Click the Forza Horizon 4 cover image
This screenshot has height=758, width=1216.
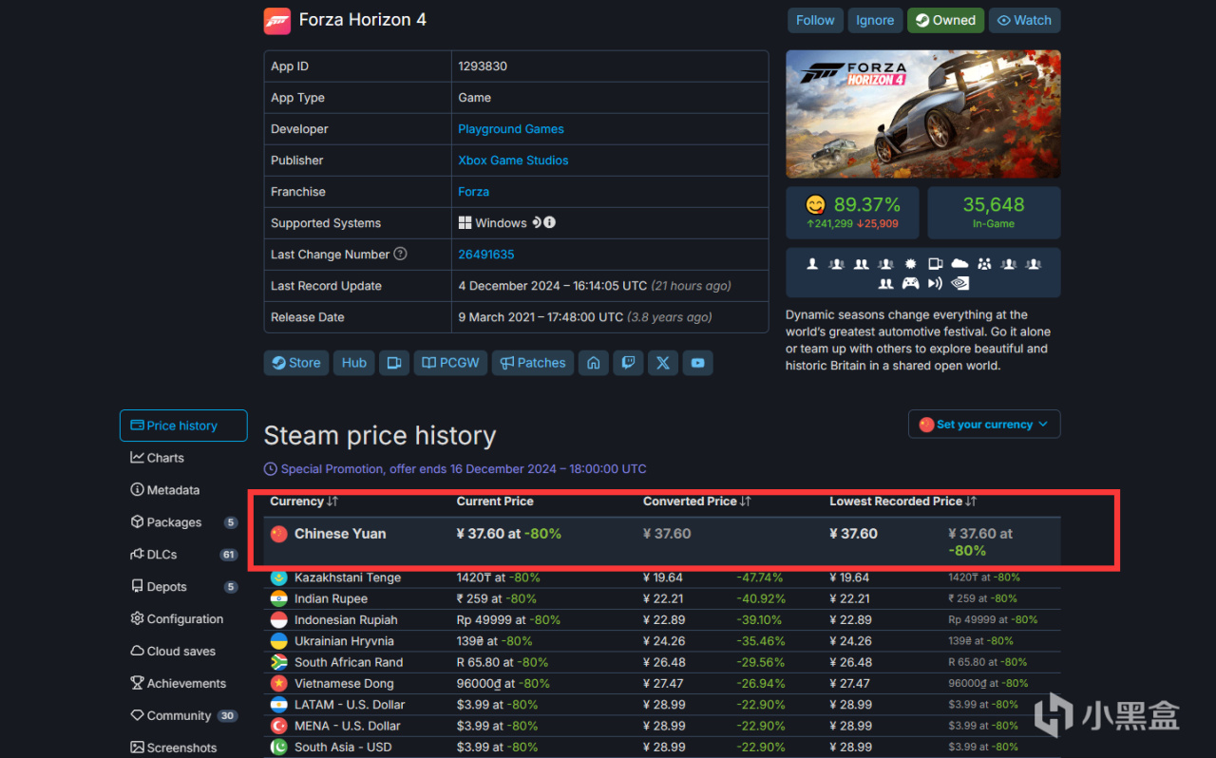coord(923,114)
